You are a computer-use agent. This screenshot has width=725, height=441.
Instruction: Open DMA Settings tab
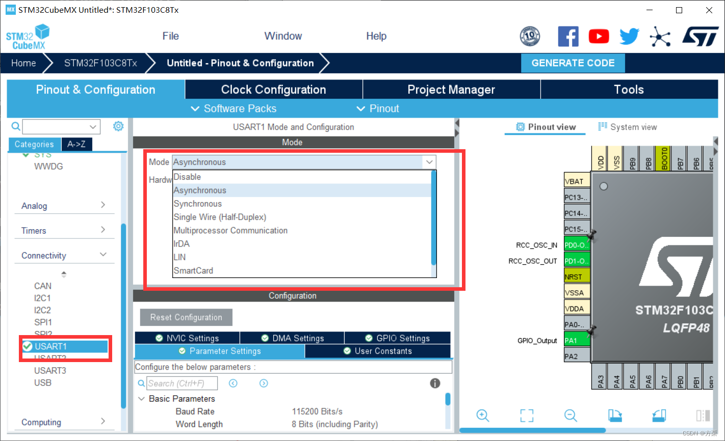click(x=292, y=338)
